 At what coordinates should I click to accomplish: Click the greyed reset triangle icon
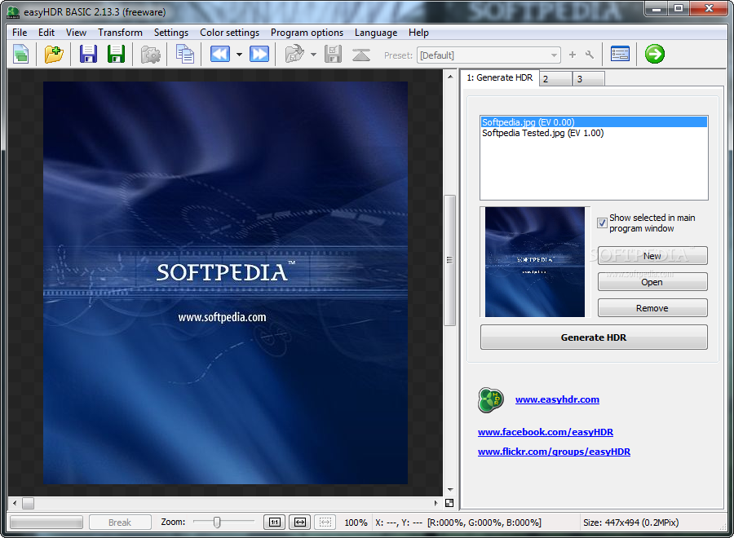coord(361,55)
